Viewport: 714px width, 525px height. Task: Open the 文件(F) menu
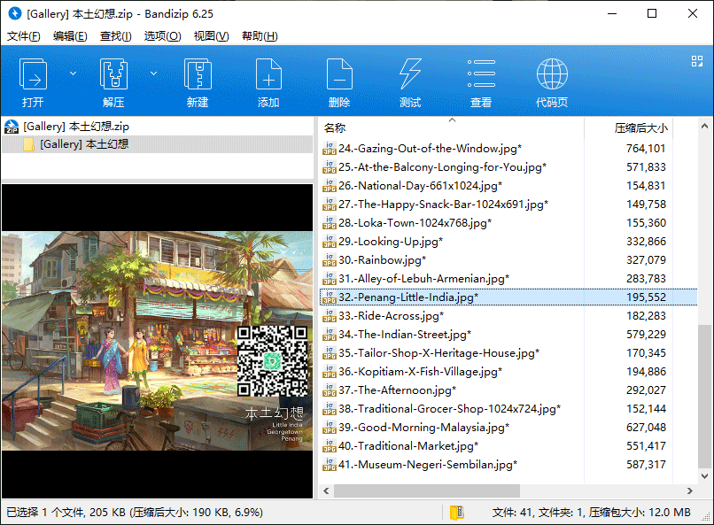24,36
